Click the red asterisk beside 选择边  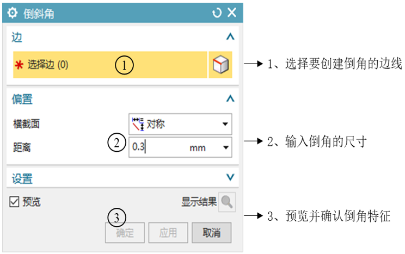(19, 66)
